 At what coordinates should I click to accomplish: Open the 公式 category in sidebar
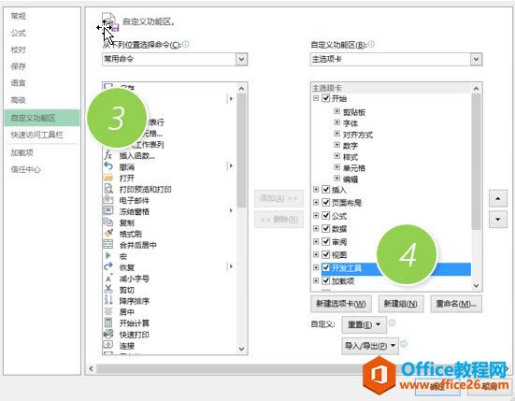click(18, 33)
